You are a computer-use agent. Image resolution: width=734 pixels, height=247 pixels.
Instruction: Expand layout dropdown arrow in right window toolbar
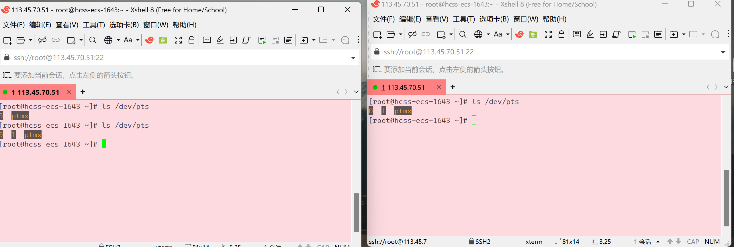pos(703,34)
